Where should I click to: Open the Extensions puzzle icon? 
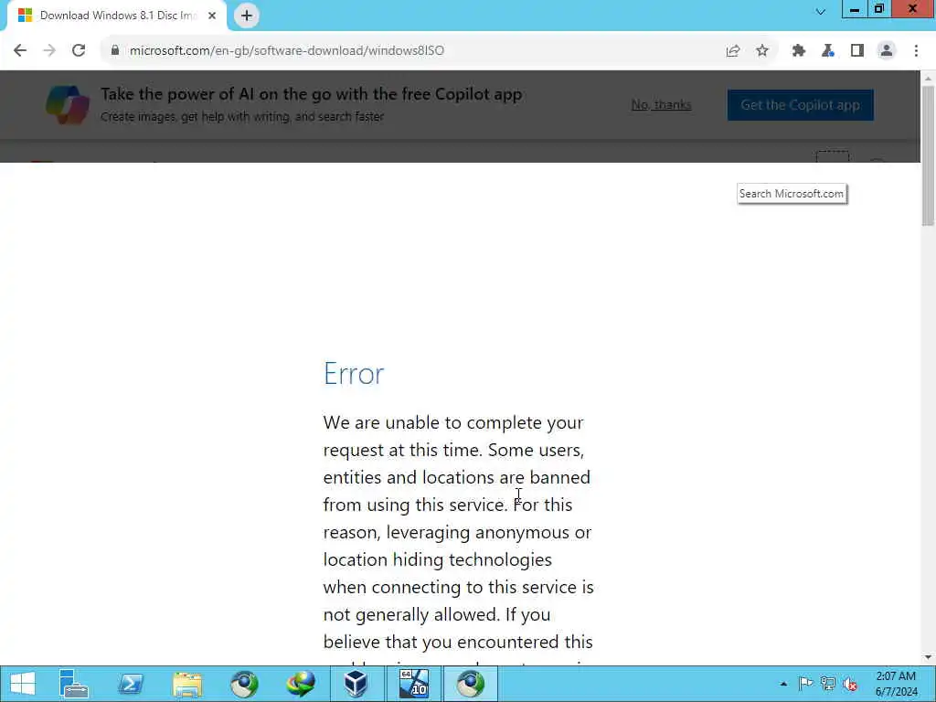coord(799,51)
